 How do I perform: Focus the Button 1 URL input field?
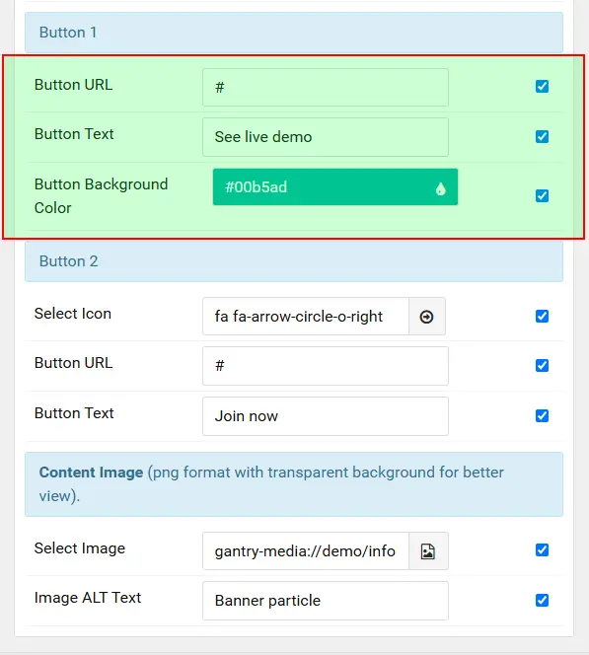[x=326, y=88]
